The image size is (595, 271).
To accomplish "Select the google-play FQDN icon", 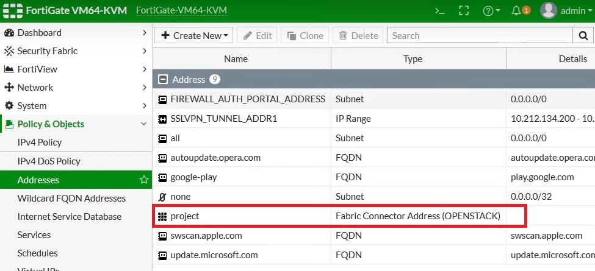I will click(162, 177).
